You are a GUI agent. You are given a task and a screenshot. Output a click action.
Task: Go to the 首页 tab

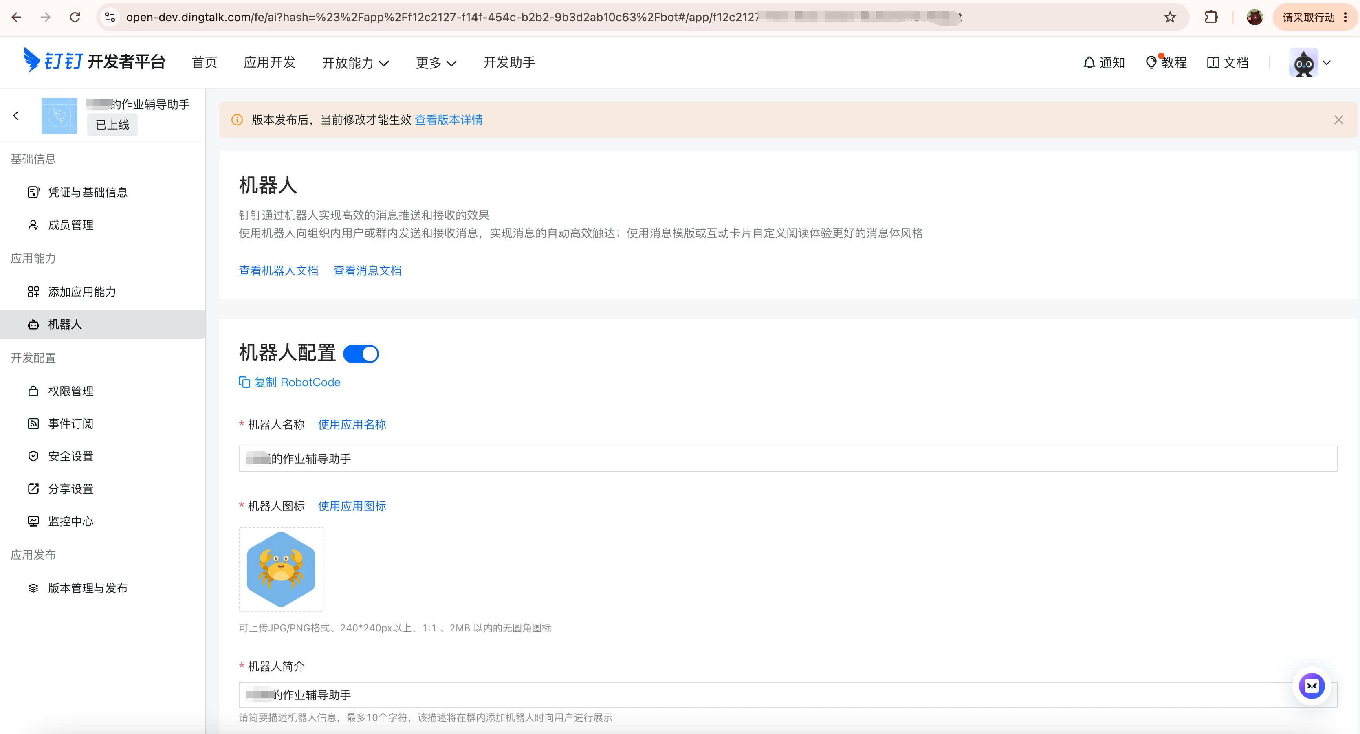pyautogui.click(x=204, y=62)
